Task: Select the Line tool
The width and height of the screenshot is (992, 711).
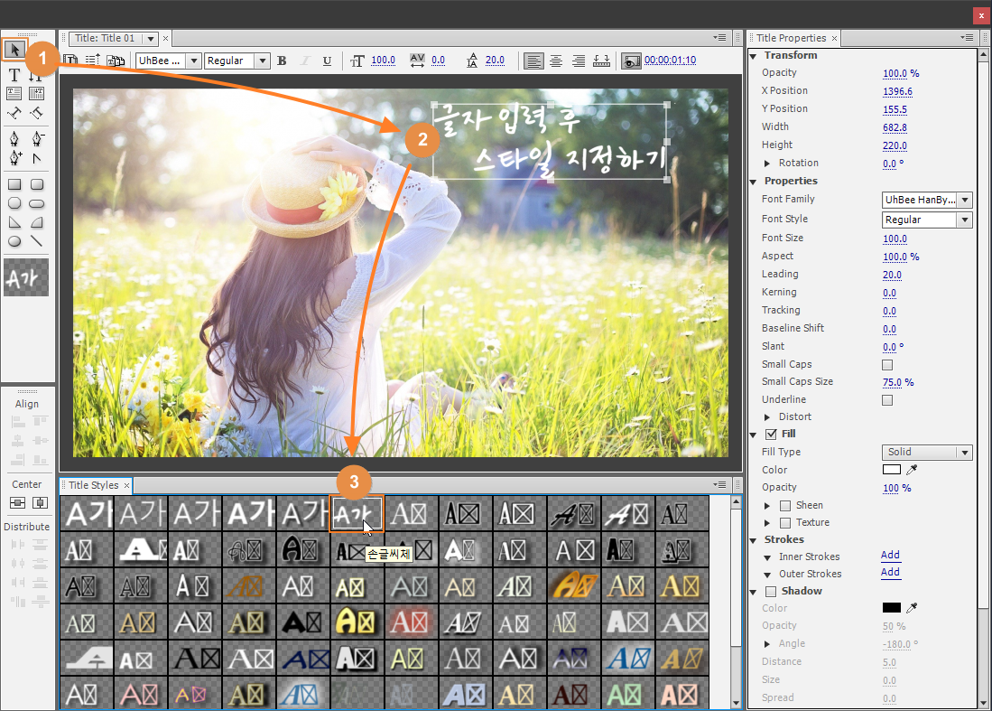Action: click(37, 241)
